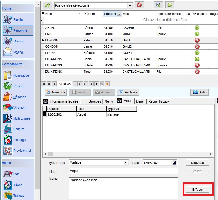Expand the filter selection dropdown
The width and height of the screenshot is (218, 200).
click(130, 5)
